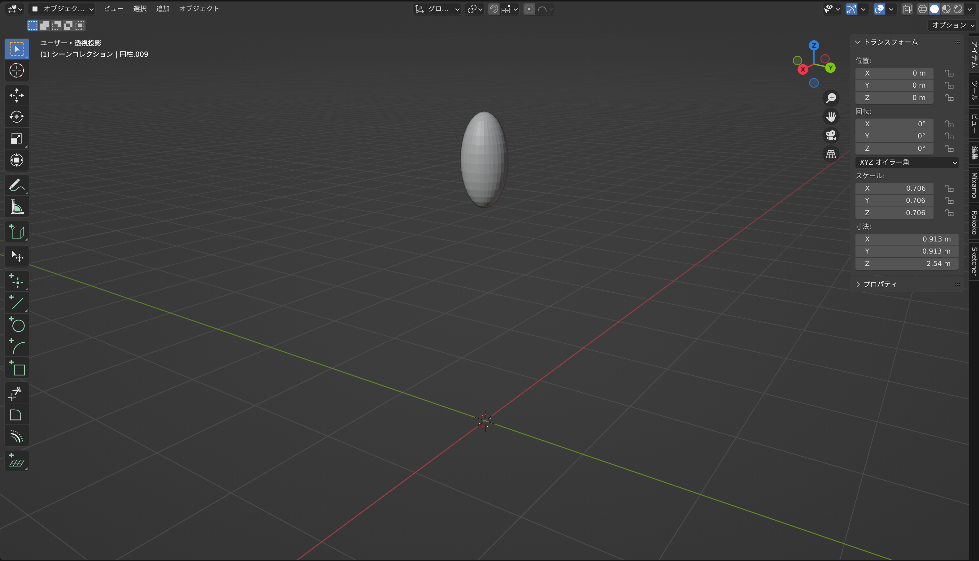Toggle X-ray display button
The height and width of the screenshot is (561, 979).
pos(907,9)
